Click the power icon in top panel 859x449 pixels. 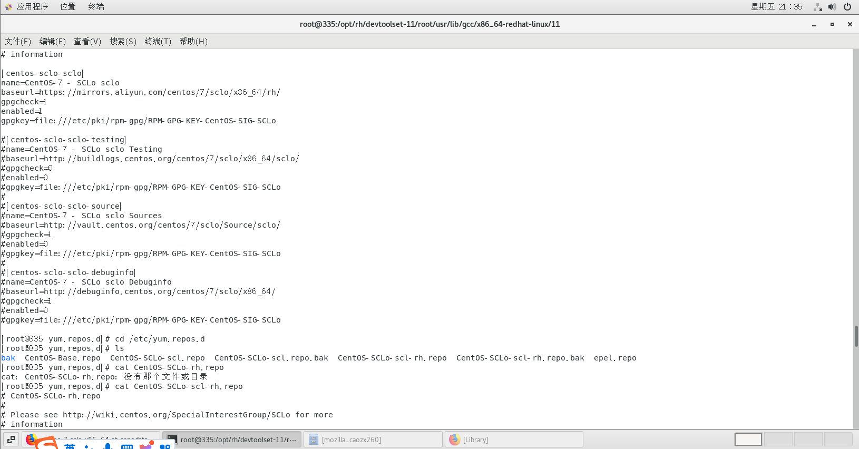coord(847,7)
